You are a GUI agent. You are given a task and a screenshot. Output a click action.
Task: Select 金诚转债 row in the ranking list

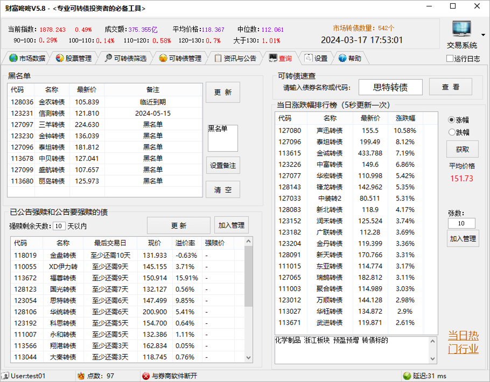[x=356, y=153]
